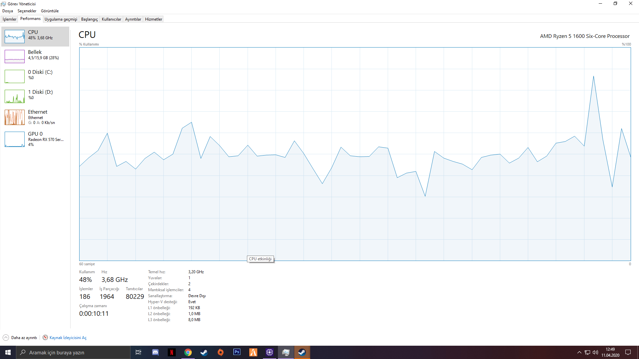Open the Uygulama geçmişi tab
This screenshot has height=359, width=639.
(61, 19)
